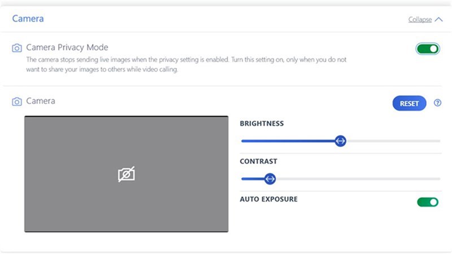Image resolution: width=452 pixels, height=254 pixels.
Task: Click the chevron-up arrow icon beside Collapse
Action: tap(438, 19)
